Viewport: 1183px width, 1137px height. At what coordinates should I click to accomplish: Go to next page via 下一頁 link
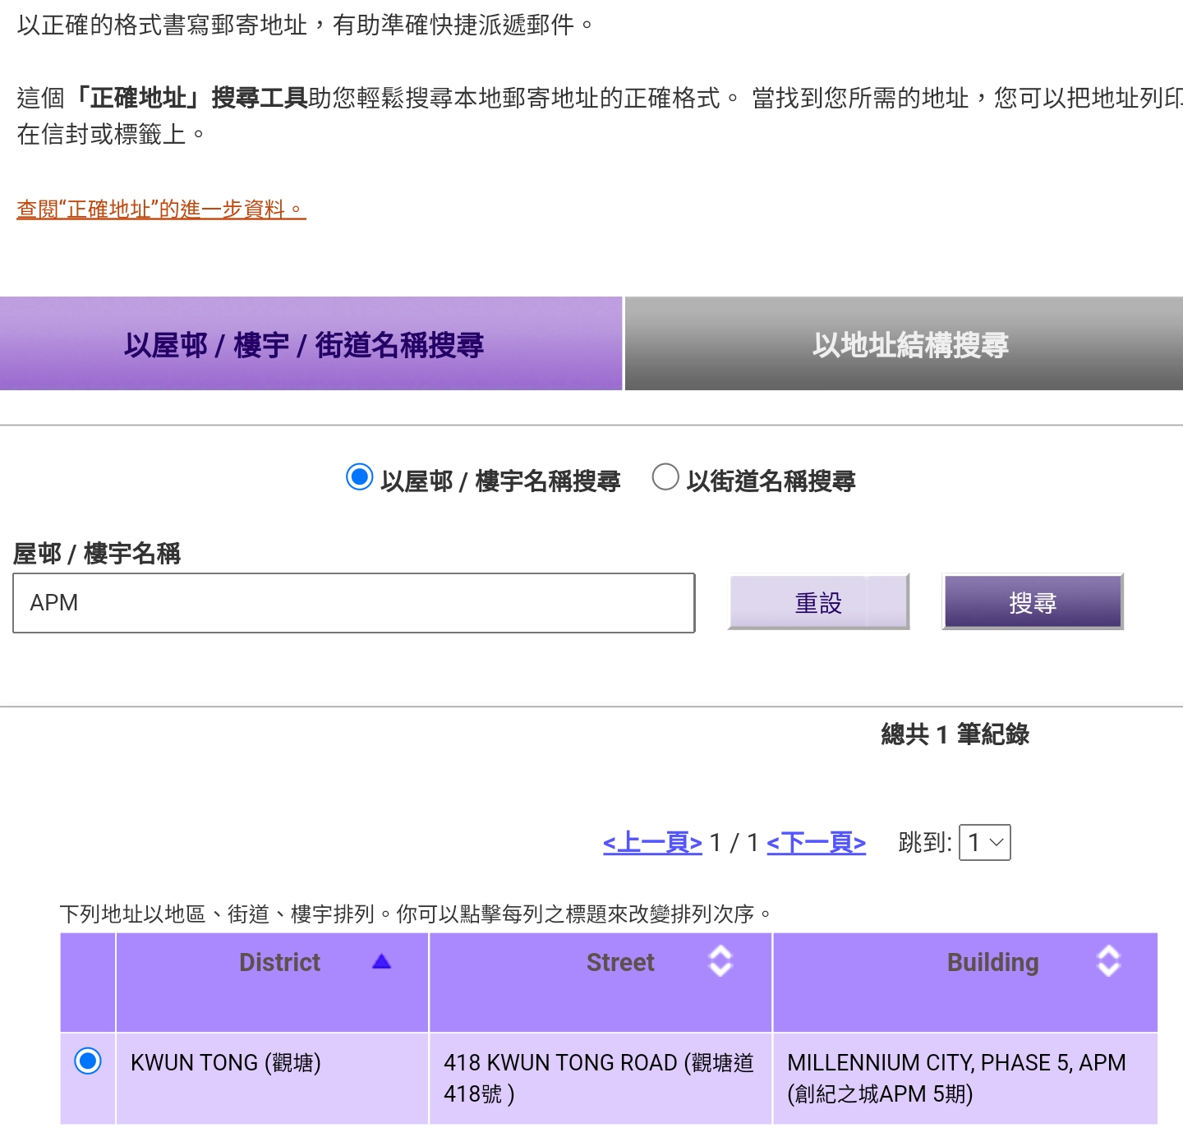(x=816, y=842)
